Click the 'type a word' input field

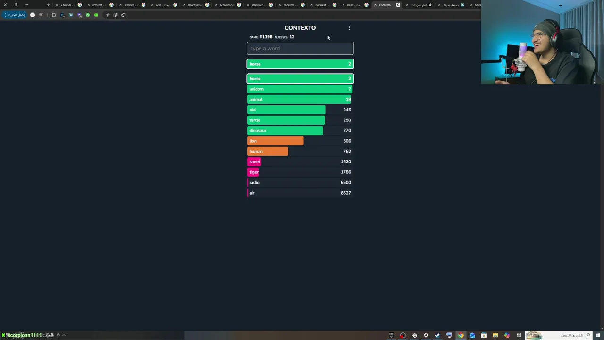300,48
